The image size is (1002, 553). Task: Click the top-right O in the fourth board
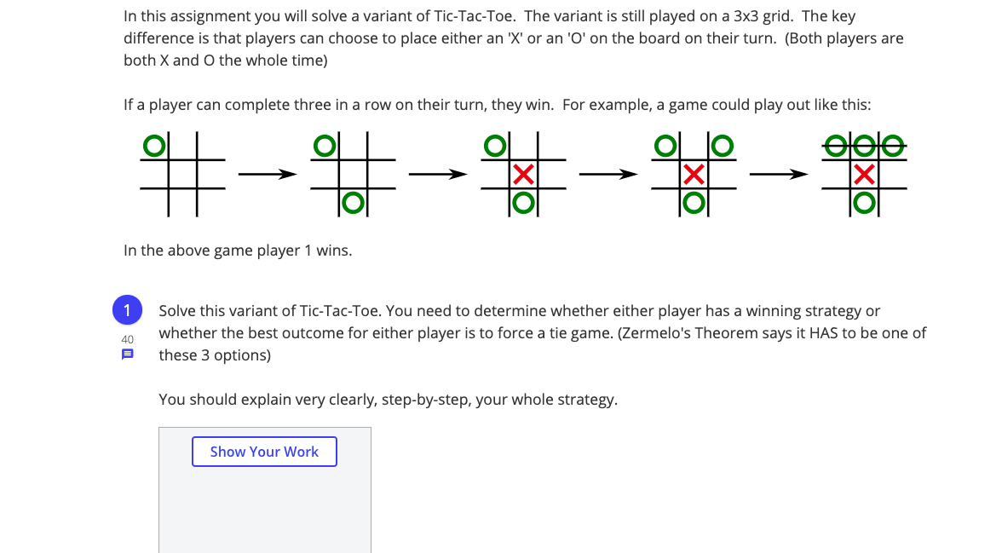(722, 146)
